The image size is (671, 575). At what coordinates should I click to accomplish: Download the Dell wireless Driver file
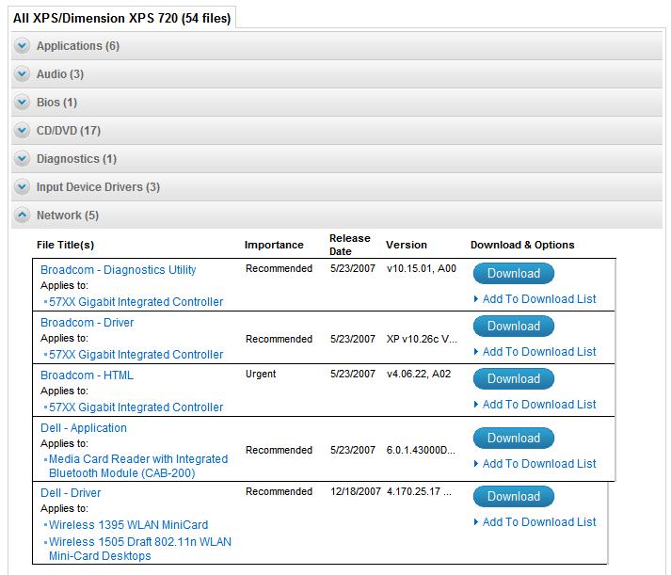pos(514,496)
